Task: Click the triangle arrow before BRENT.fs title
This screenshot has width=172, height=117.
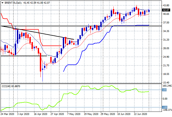Action: point(2,3)
